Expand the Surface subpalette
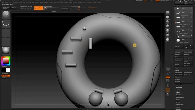Viewport: 195px width, 110px height. 178,102
